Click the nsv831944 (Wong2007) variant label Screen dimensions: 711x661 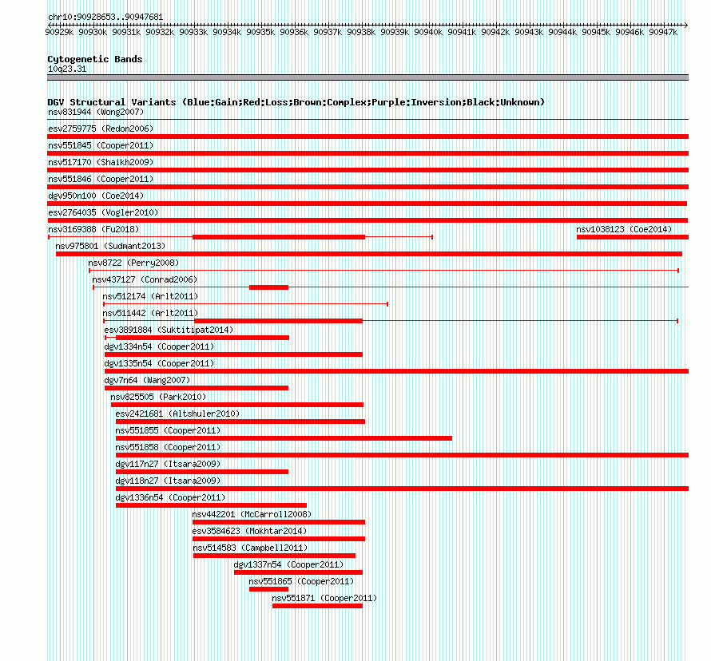click(x=96, y=112)
